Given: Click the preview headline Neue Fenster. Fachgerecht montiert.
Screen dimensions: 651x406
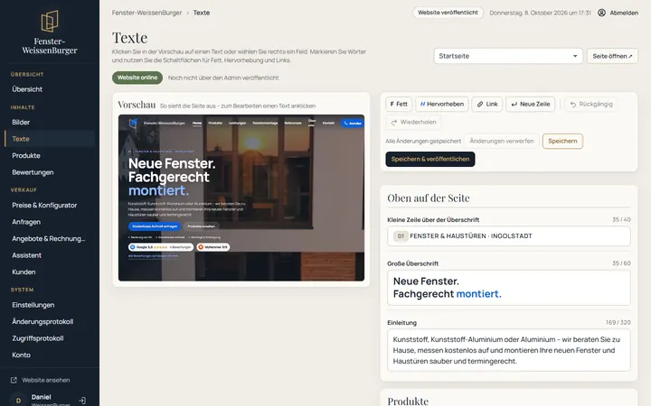Looking at the screenshot, I should pos(172,177).
